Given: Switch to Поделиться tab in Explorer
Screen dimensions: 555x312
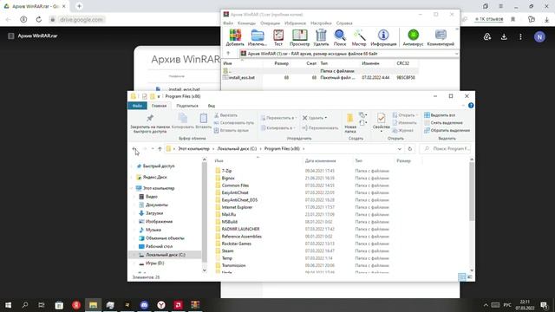Looking at the screenshot, I should 187,106.
